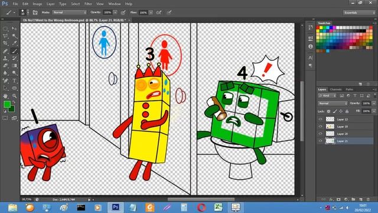Image resolution: width=378 pixels, height=213 pixels.
Task: Click Layer 21 thumbnail
Action: [330, 141]
